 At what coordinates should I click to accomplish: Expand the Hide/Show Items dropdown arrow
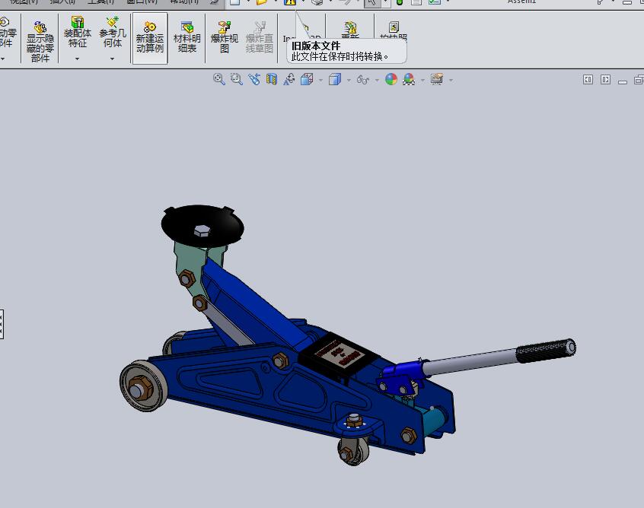377,80
